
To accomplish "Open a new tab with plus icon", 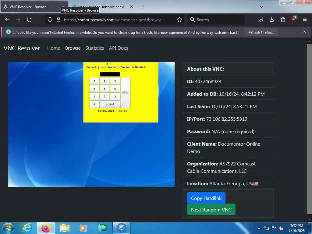I will tap(143, 7).
